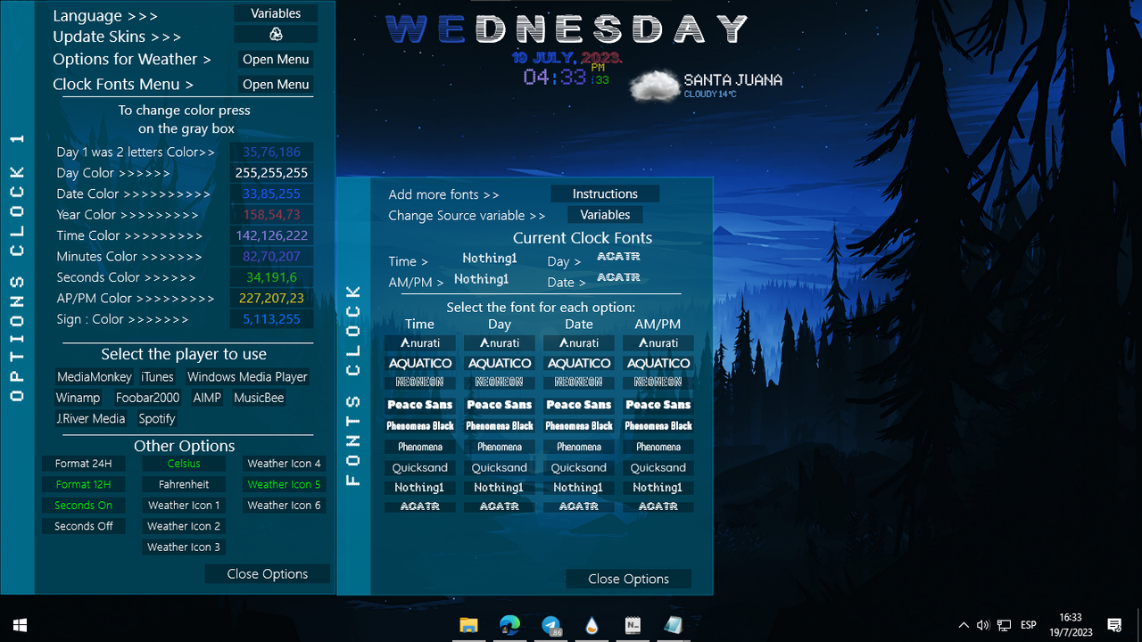
Task: Select Spotify as the player to use
Action: point(157,418)
